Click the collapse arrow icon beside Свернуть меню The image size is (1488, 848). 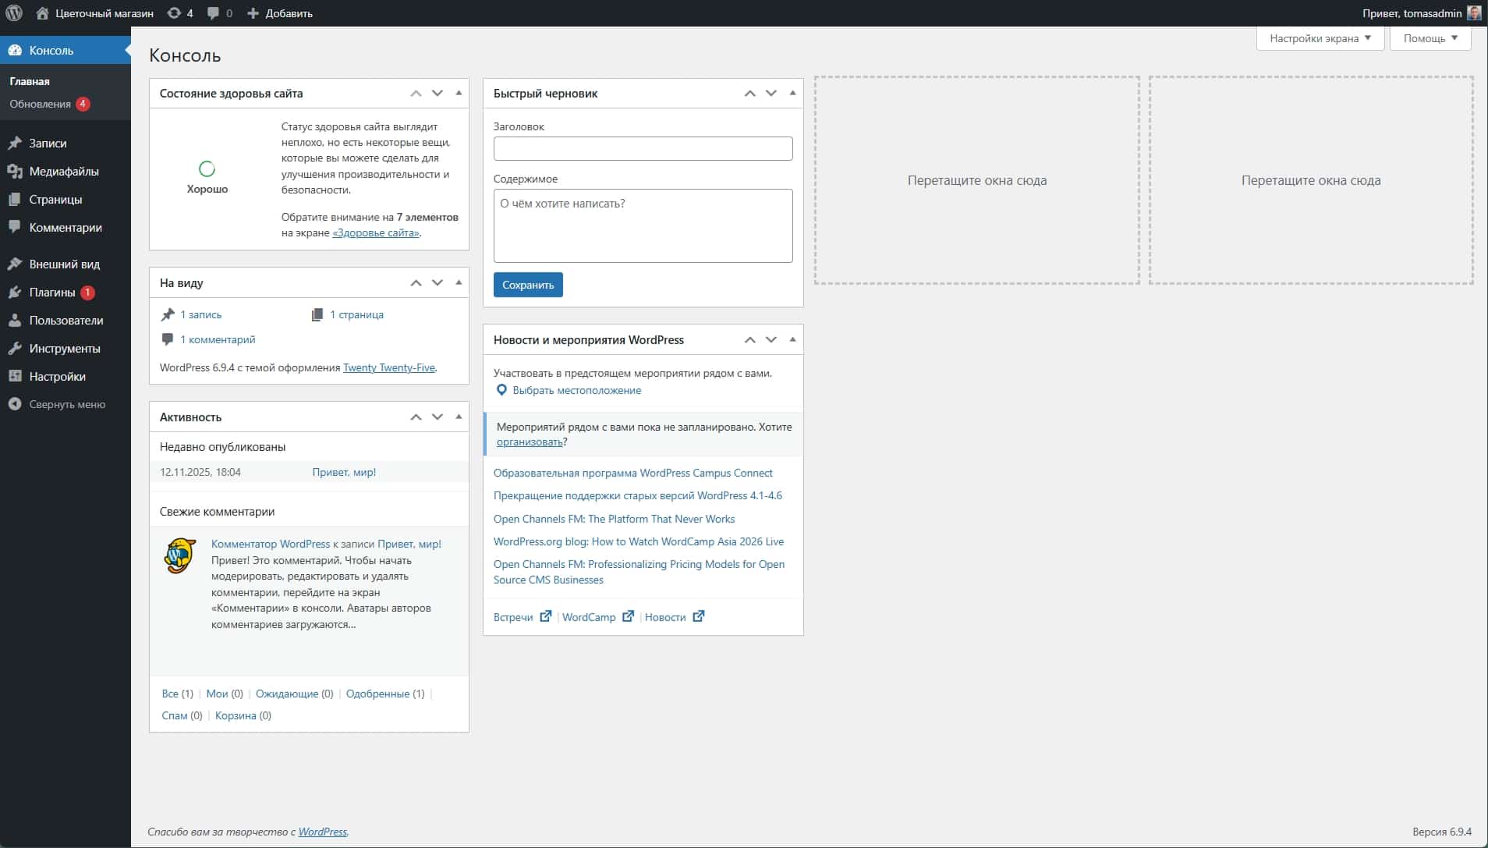(x=15, y=404)
